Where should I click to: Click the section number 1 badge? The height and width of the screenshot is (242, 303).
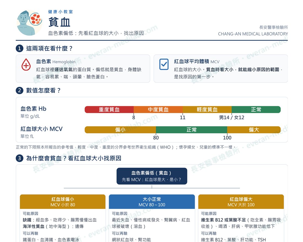[20, 48]
